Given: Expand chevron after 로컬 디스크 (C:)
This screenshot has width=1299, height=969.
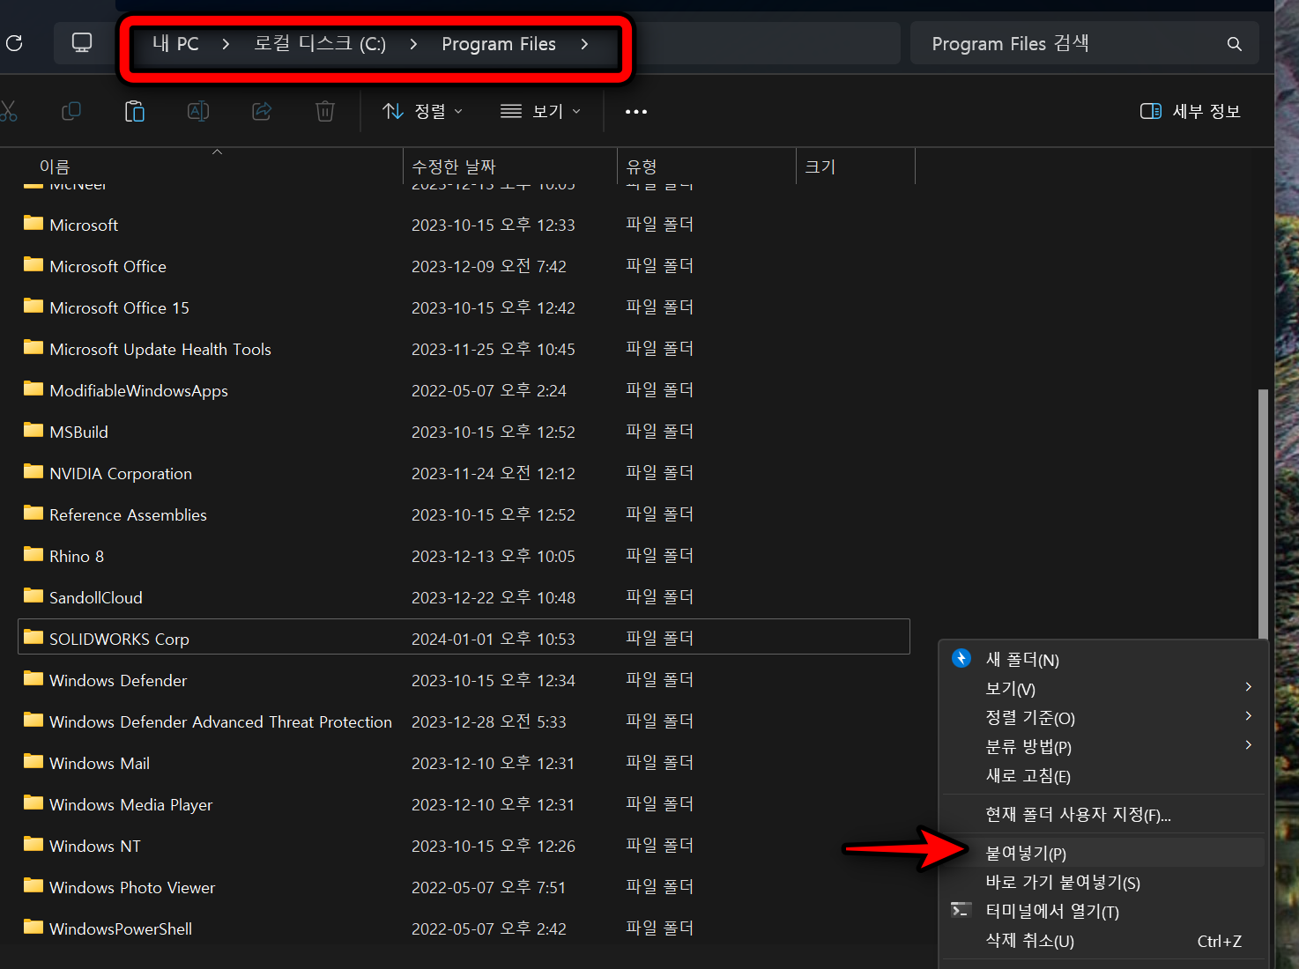Looking at the screenshot, I should click(x=414, y=44).
